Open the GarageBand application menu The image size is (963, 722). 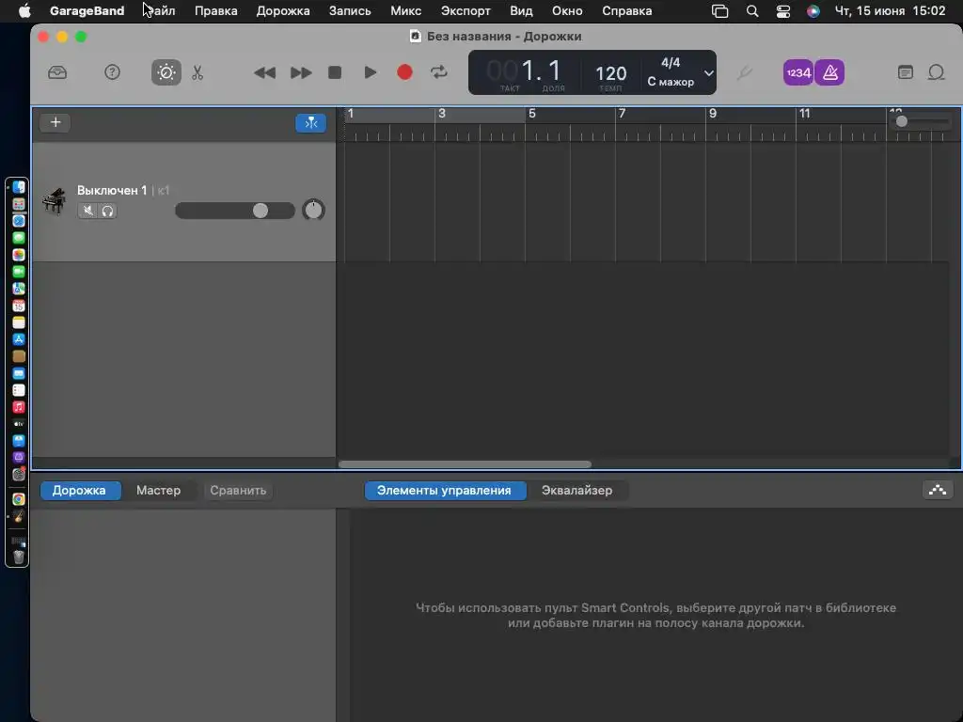[87, 11]
